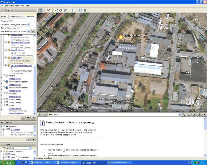Click the Refresh icon in the error page
The height and width of the screenshot is (165, 207).
click(x=64, y=150)
